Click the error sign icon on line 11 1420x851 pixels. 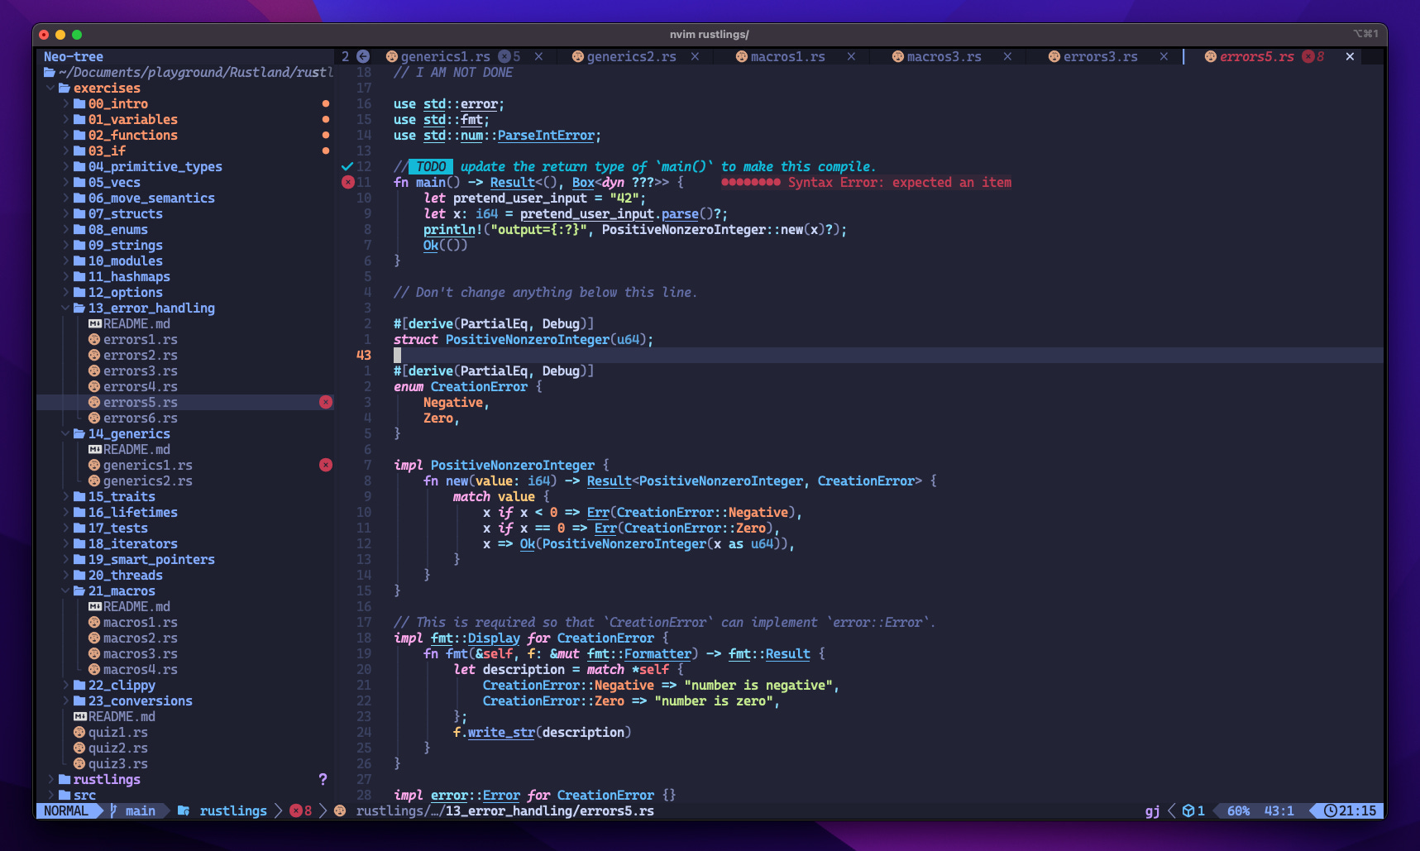(x=347, y=182)
